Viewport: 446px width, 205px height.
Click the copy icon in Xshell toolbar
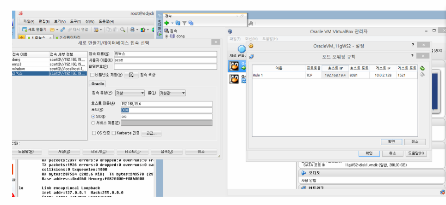tap(109, 29)
